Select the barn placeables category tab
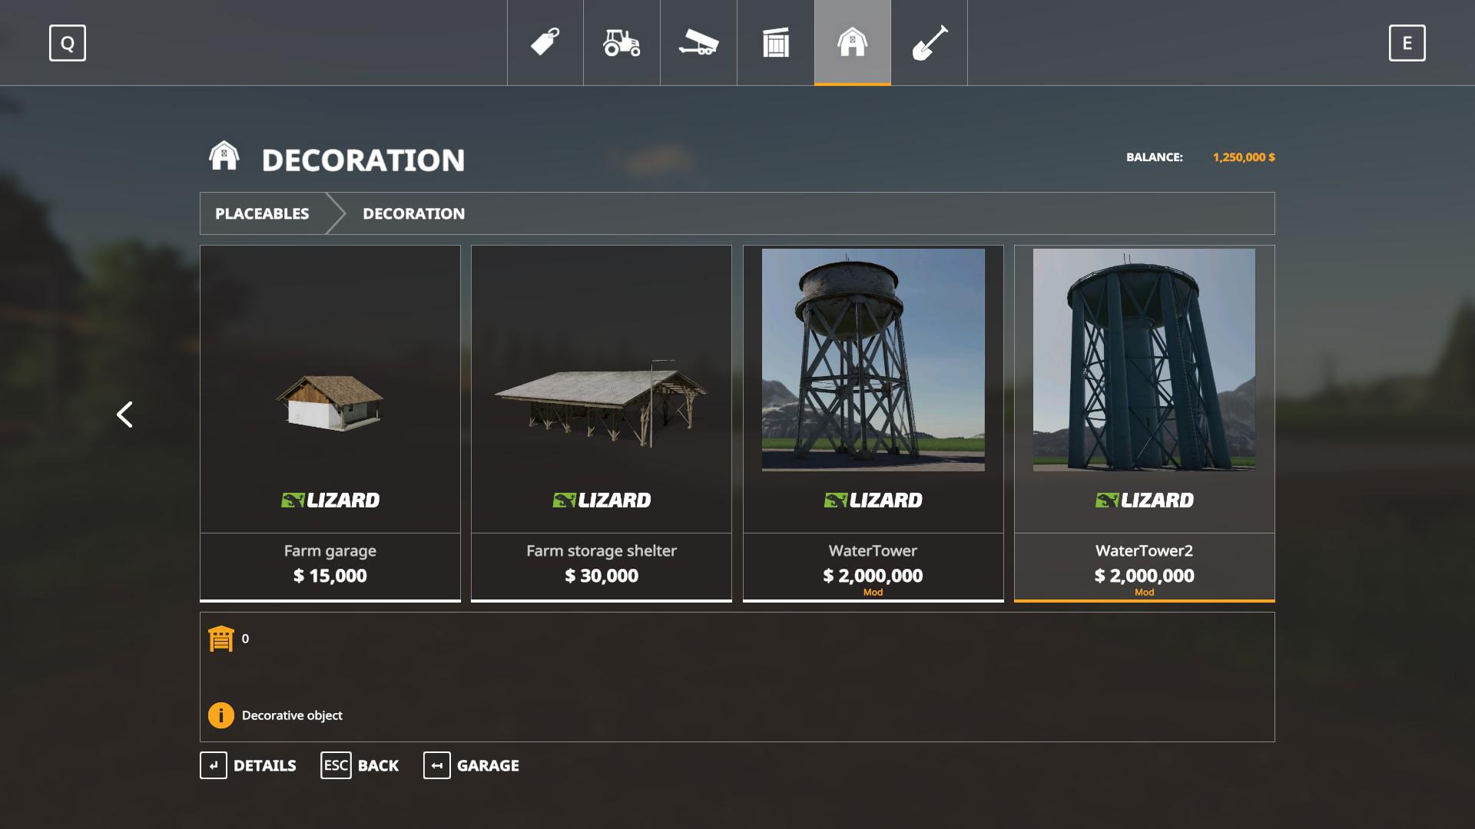The image size is (1475, 829). pos(852,42)
